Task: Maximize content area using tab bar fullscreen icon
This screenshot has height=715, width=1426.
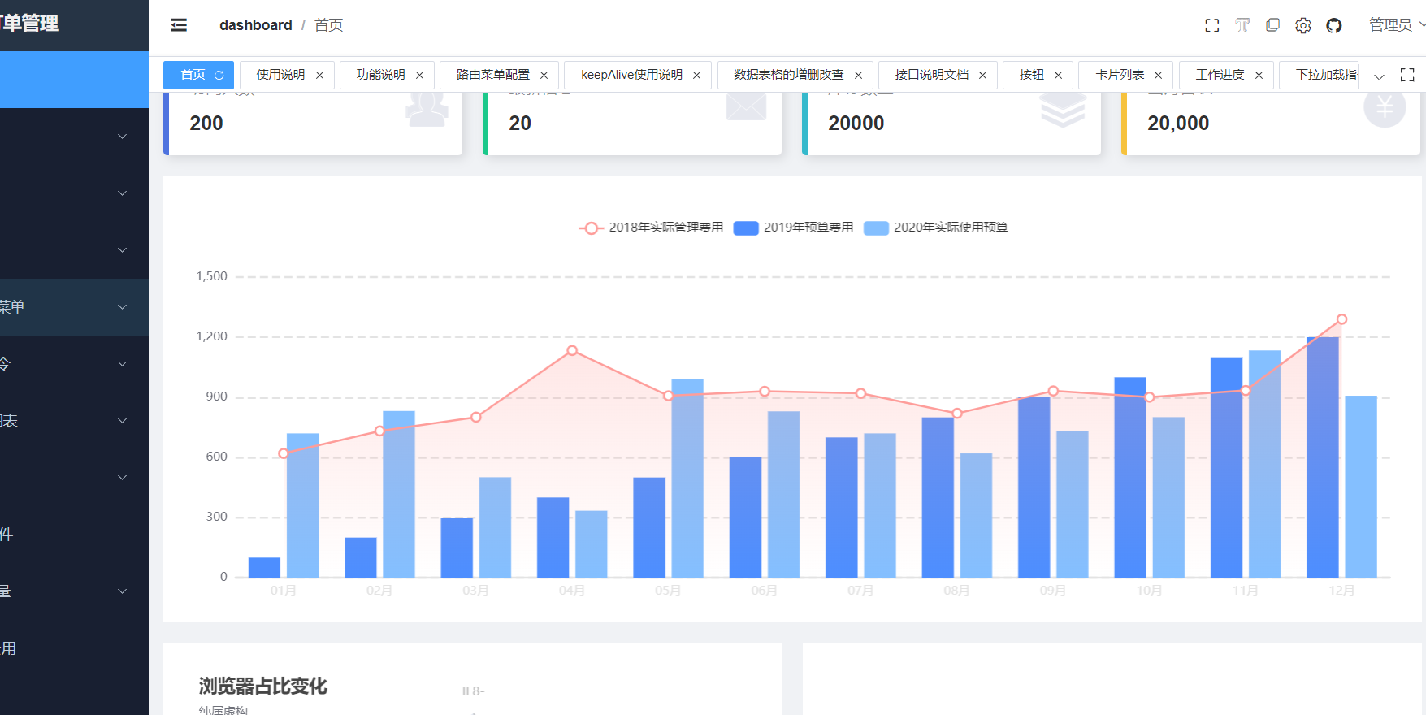Action: (1408, 75)
